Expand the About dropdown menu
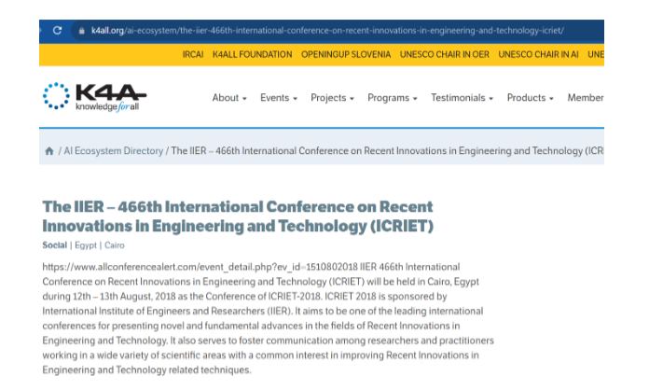Image resolution: width=649 pixels, height=390 pixels. pos(229,98)
